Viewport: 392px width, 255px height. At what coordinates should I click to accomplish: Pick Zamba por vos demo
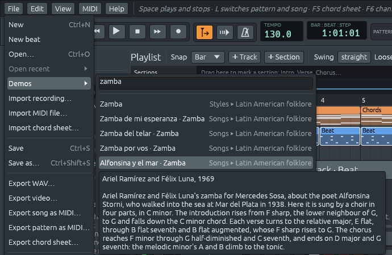point(206,148)
